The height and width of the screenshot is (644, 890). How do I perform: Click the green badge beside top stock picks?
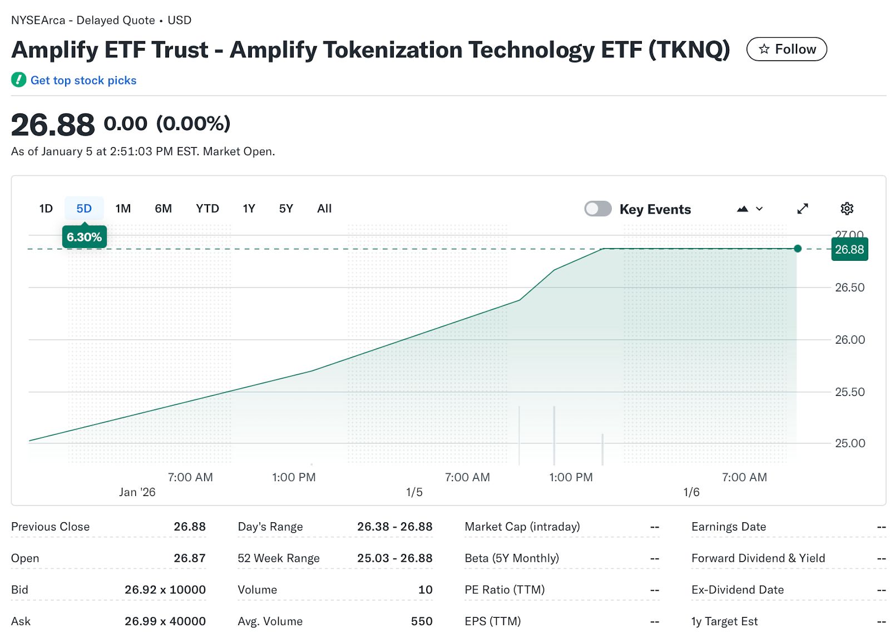19,80
